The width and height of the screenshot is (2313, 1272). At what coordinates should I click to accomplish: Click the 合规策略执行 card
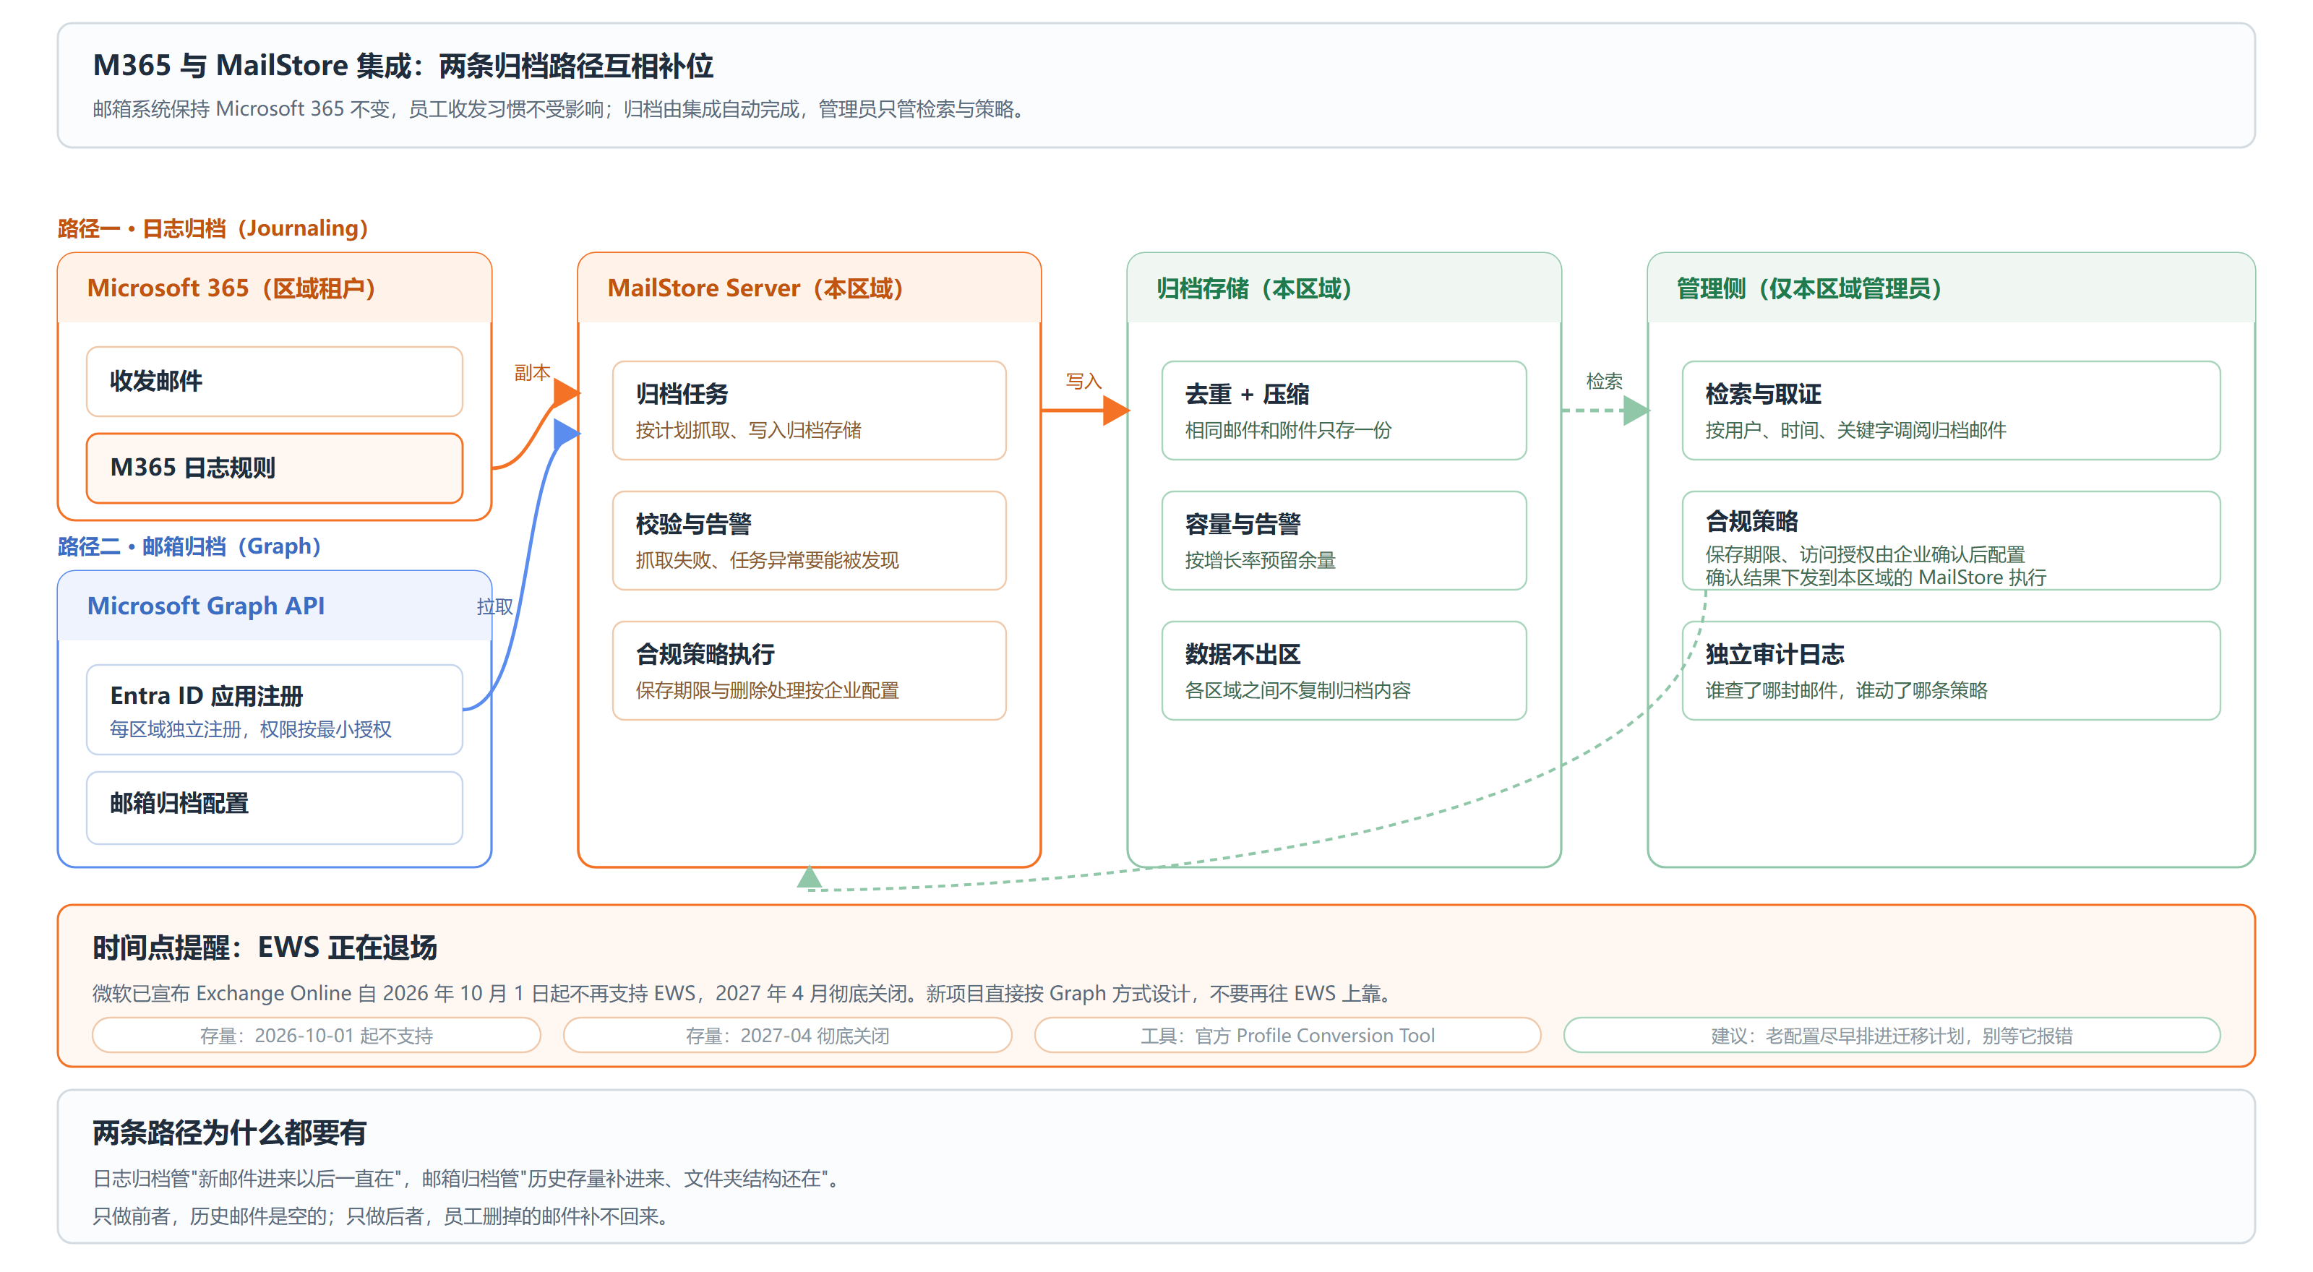pos(809,671)
